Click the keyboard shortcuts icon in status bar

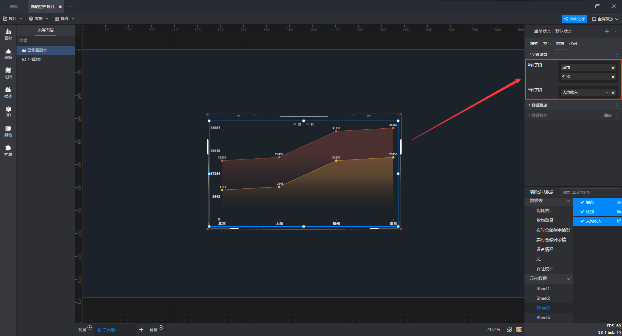pyautogui.click(x=519, y=329)
